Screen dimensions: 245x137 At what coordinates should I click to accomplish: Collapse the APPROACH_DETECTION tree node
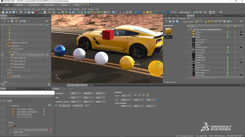click(x=8, y=43)
